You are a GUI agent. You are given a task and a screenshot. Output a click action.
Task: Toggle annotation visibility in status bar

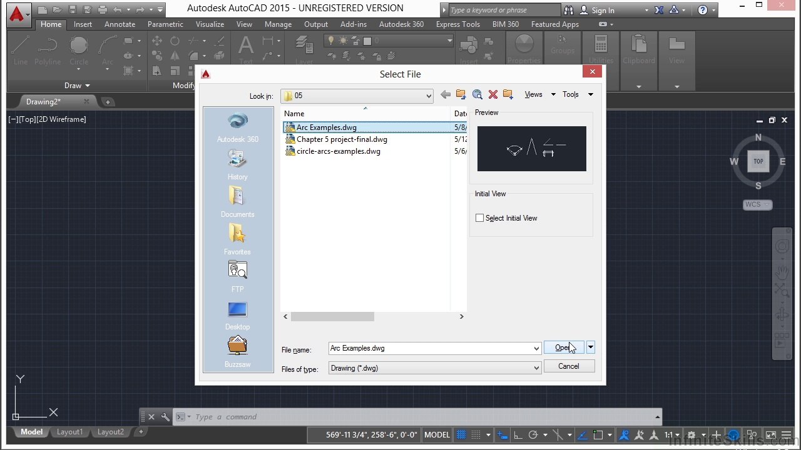[624, 435]
